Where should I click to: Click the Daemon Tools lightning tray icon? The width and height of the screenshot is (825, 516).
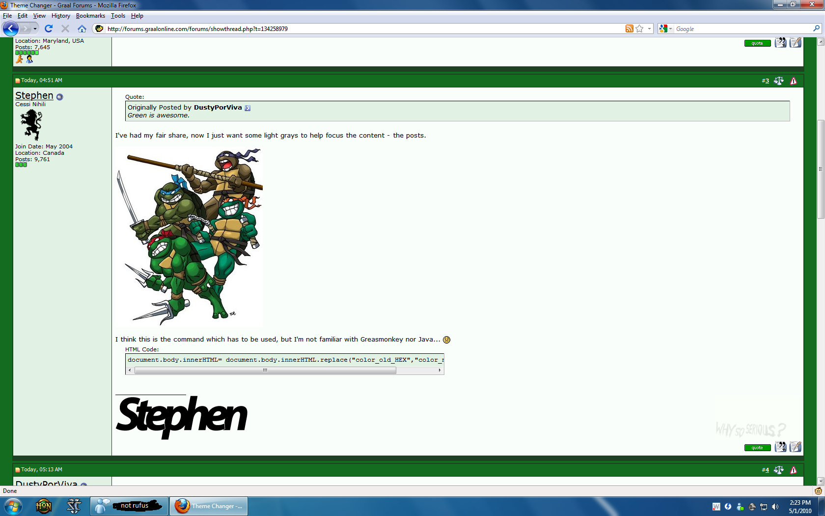[728, 507]
